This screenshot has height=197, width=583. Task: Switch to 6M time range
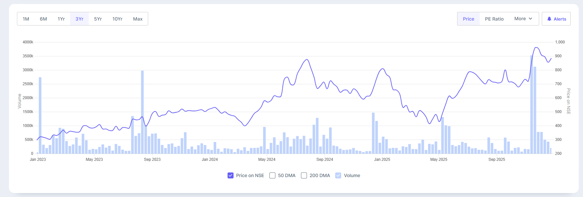(x=43, y=19)
